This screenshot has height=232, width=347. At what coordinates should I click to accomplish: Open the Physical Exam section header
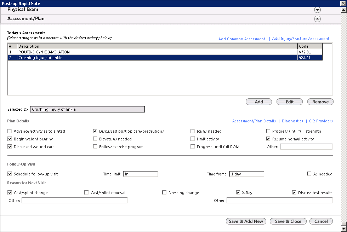coord(23,10)
